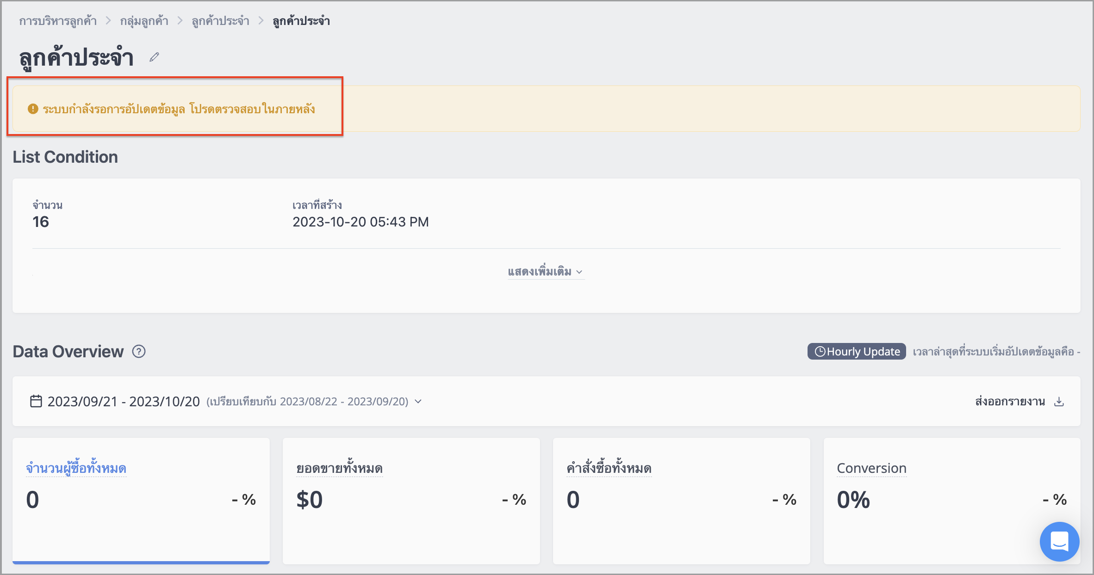
Task: Click the pencil edit icon beside the title
Action: (x=155, y=57)
